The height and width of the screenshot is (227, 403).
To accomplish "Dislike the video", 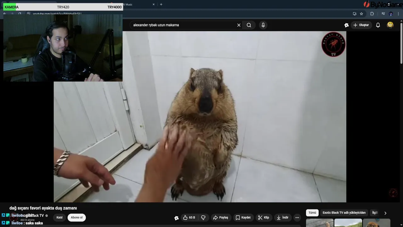I will click(203, 218).
